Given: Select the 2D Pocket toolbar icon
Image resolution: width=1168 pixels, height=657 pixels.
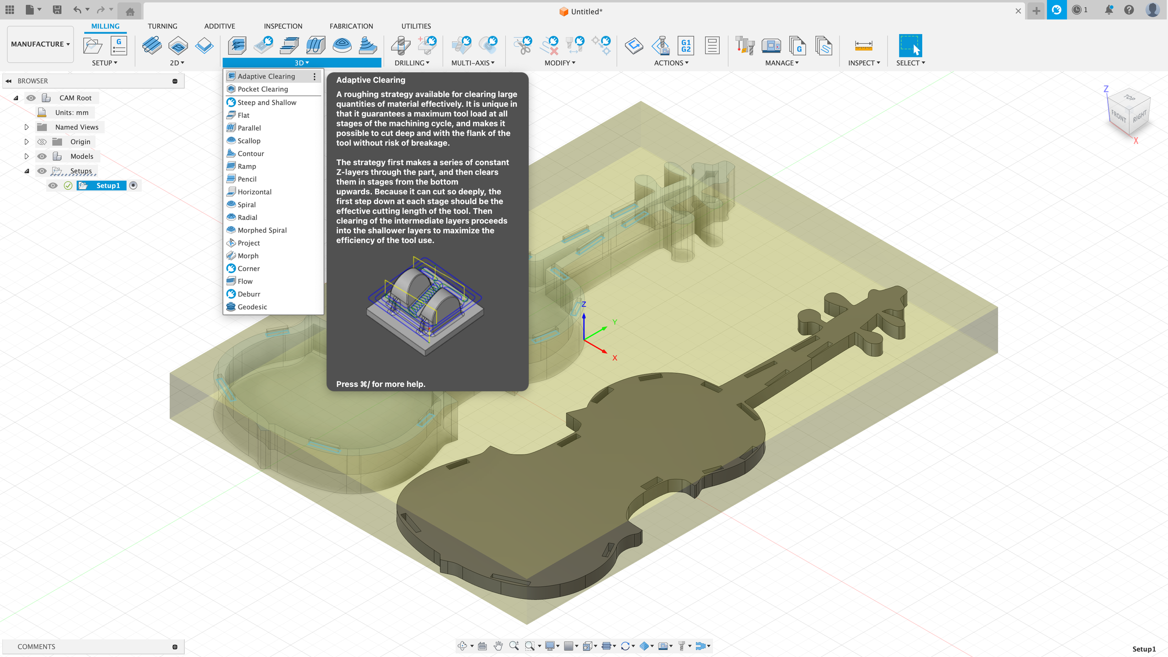Looking at the screenshot, I should click(178, 46).
